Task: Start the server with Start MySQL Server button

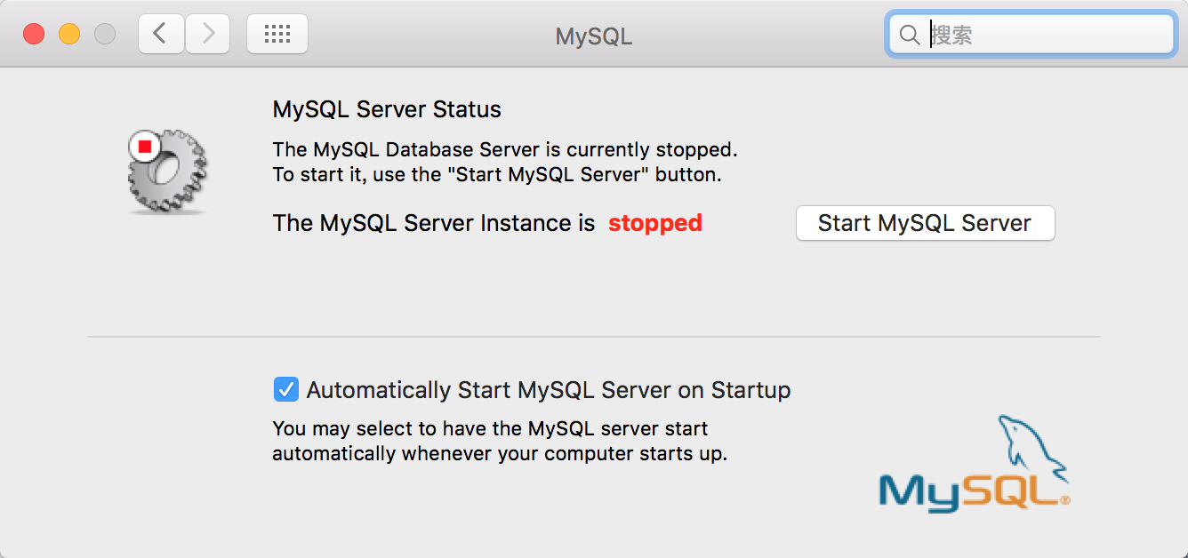Action: pos(925,223)
